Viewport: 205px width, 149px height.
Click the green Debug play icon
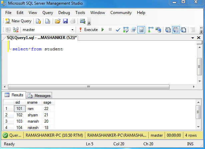[103, 30]
